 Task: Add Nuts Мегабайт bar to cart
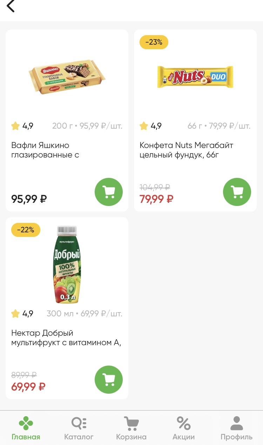point(237,192)
